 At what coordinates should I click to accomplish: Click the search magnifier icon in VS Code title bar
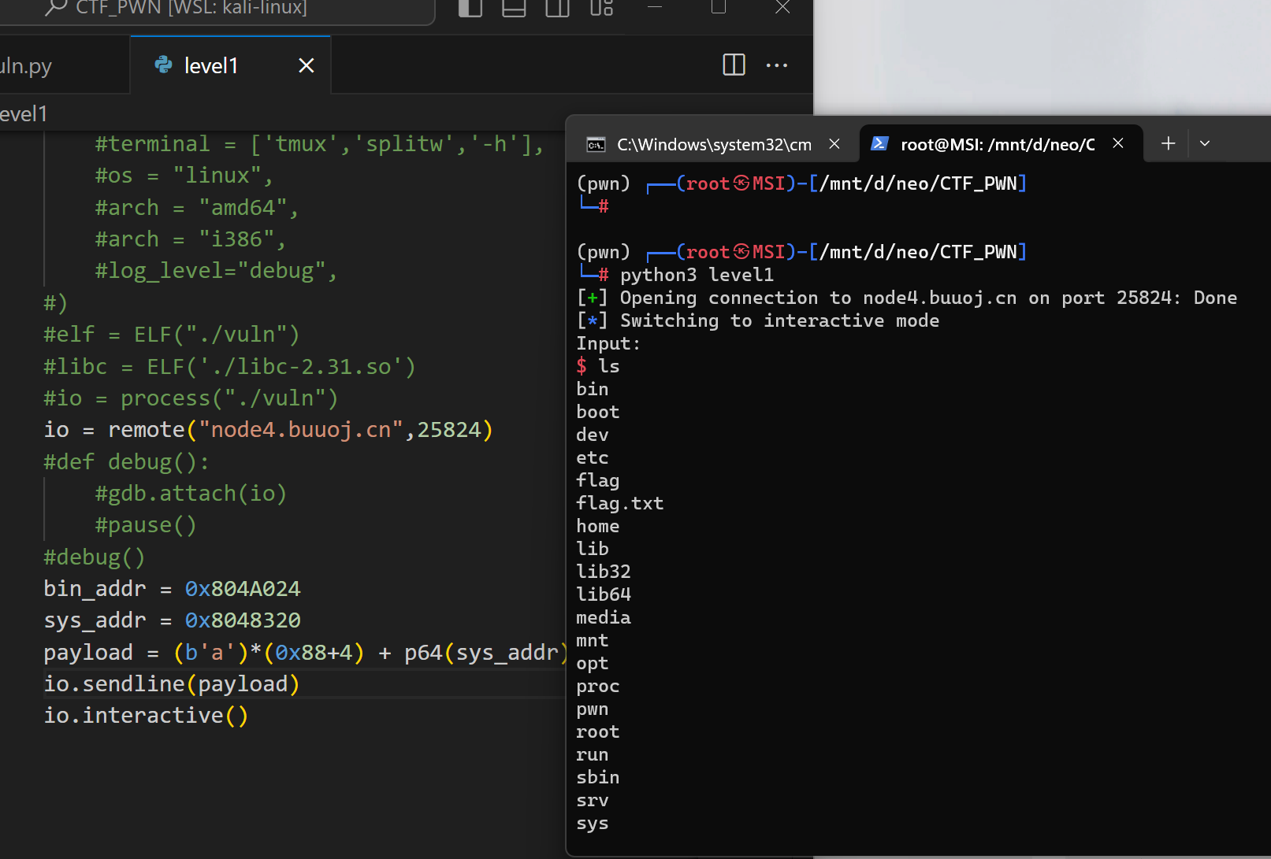click(x=56, y=7)
